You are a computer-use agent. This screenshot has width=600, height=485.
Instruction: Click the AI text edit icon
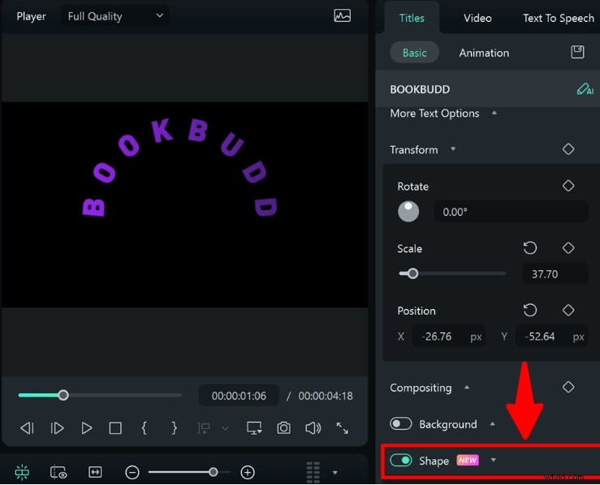pos(585,89)
